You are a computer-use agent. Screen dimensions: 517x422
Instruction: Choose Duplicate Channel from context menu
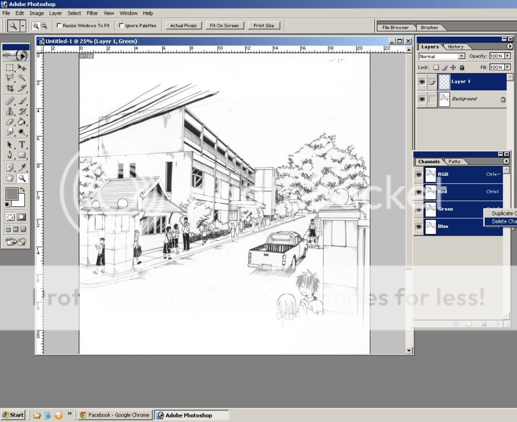pos(501,214)
